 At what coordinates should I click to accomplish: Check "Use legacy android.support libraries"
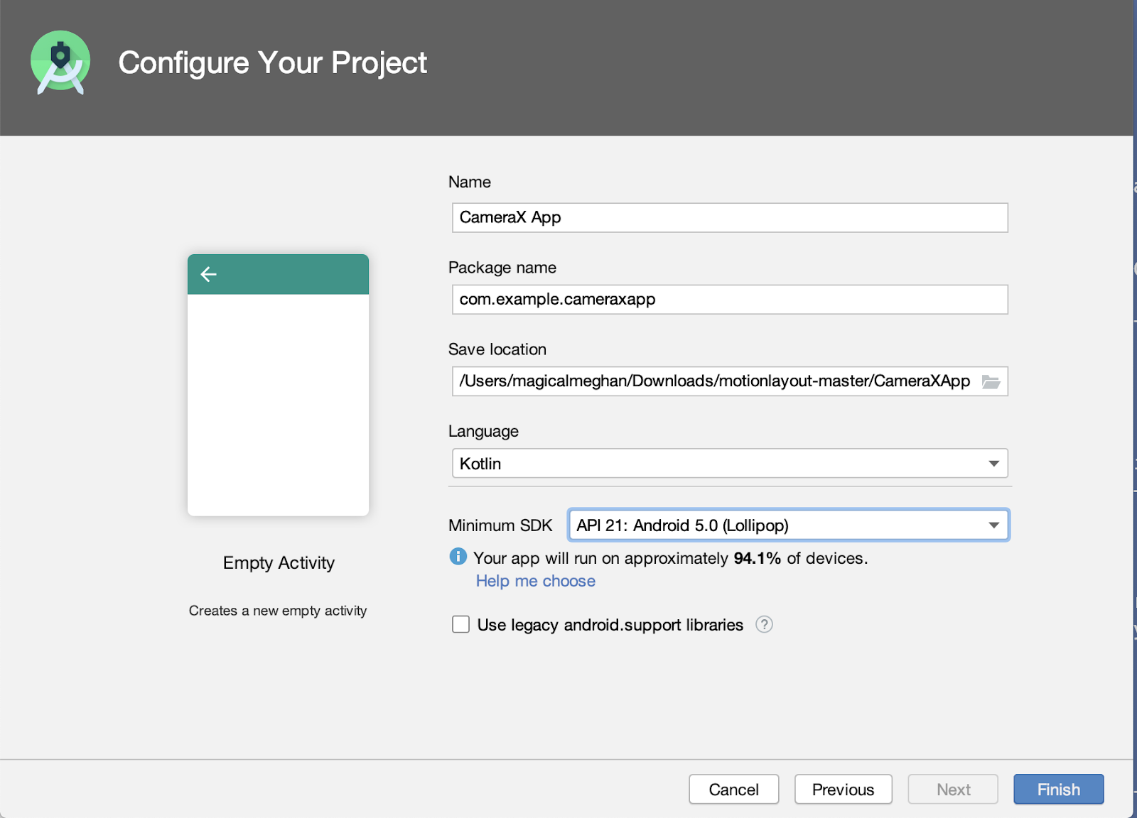pyautogui.click(x=460, y=624)
